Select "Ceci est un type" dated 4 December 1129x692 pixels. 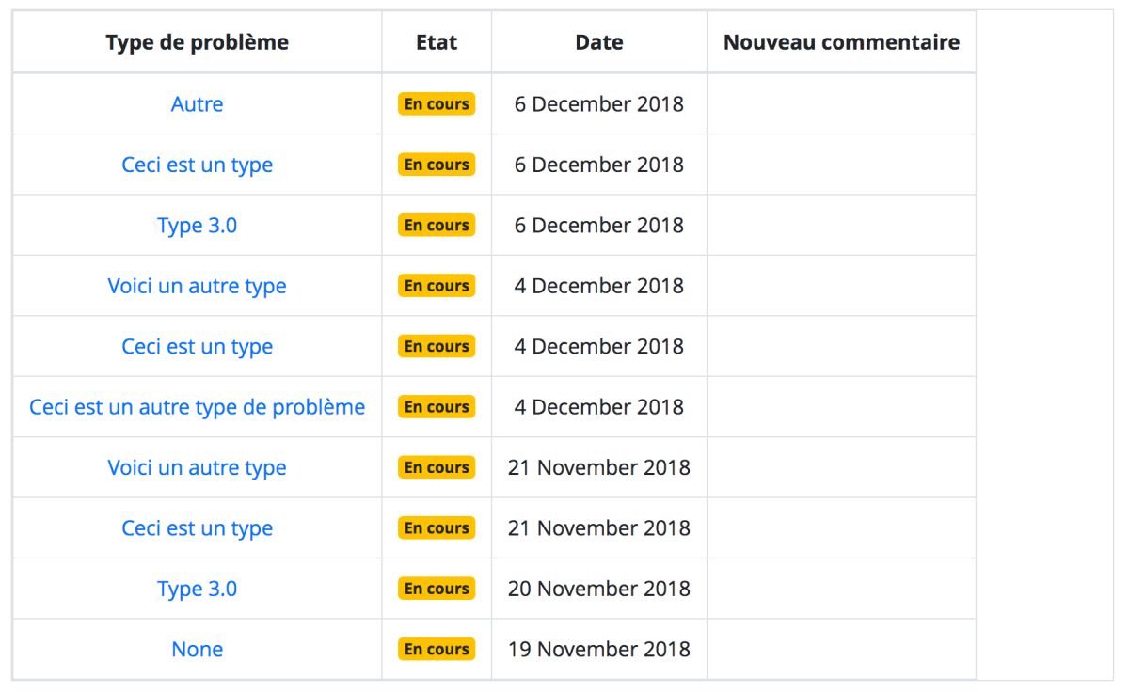point(197,347)
